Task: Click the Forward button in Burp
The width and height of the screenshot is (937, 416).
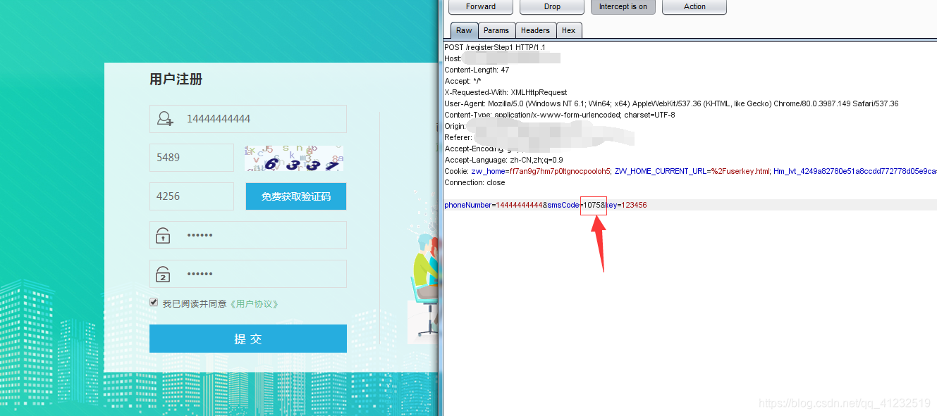Action: [481, 7]
